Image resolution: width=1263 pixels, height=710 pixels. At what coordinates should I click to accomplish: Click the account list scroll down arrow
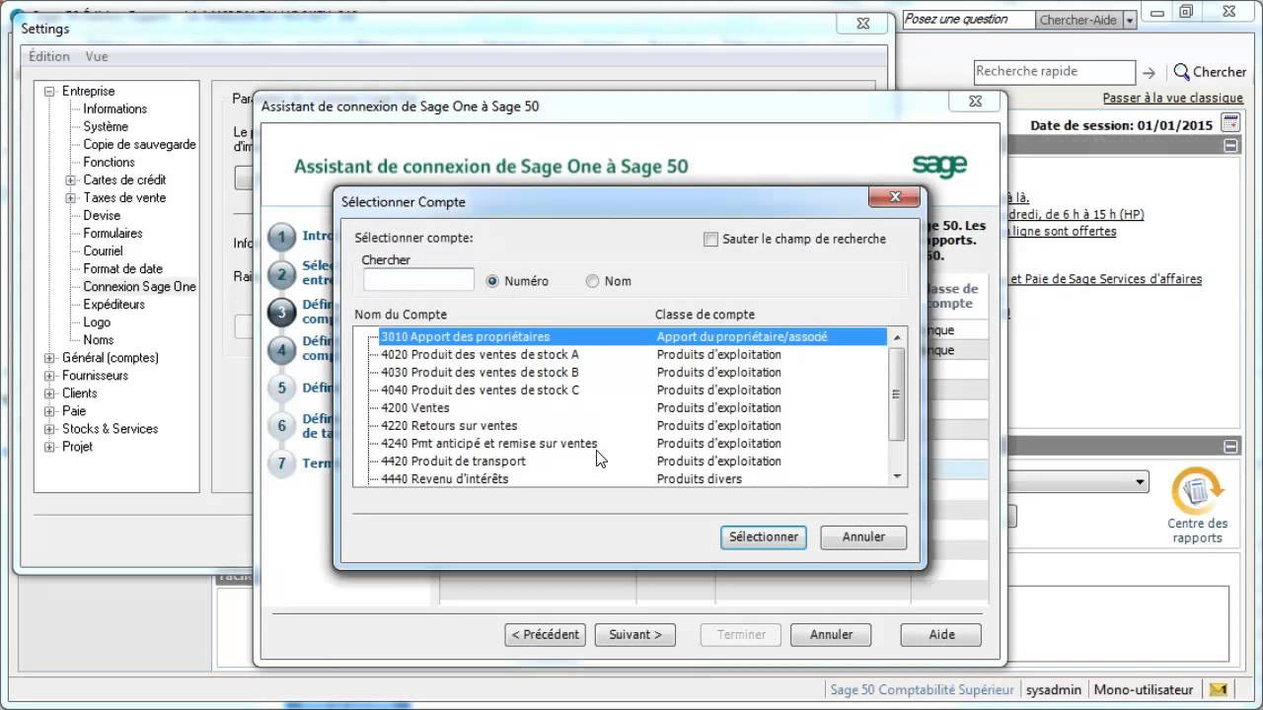897,476
